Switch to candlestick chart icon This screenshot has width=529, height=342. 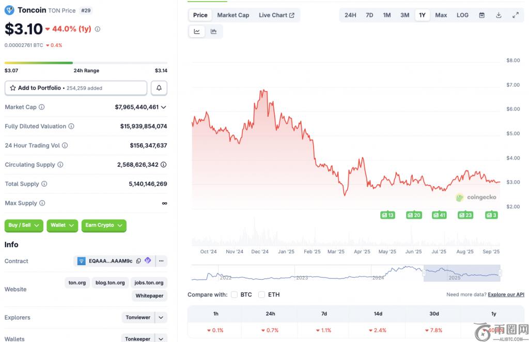click(x=213, y=31)
